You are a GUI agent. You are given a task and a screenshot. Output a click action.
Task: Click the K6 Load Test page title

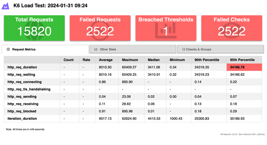click(x=51, y=6)
